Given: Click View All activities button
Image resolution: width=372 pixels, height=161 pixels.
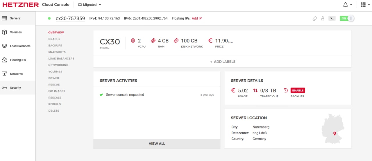Looking at the screenshot, I should point(157,144).
